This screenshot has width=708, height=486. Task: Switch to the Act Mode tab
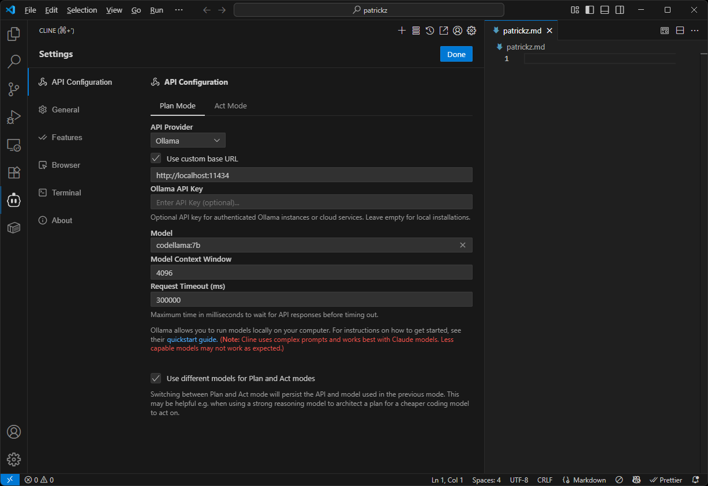point(231,106)
